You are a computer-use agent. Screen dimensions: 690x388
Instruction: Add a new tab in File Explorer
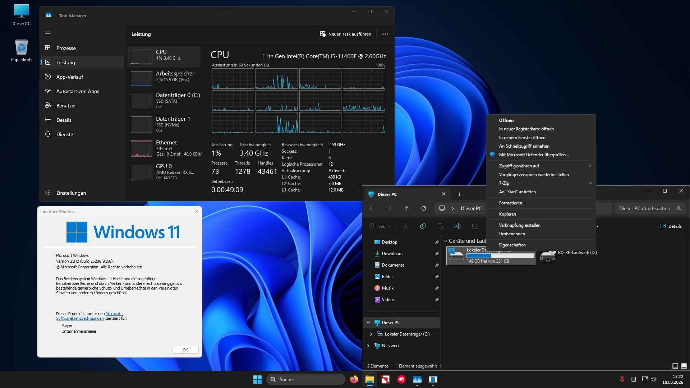coord(459,194)
